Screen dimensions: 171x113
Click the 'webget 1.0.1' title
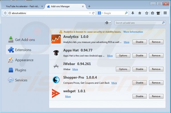coord(74,91)
